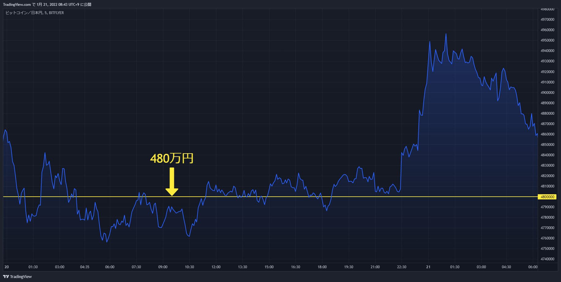Click the 4910000 price axis label
The height and width of the screenshot is (282, 561).
pos(547,82)
